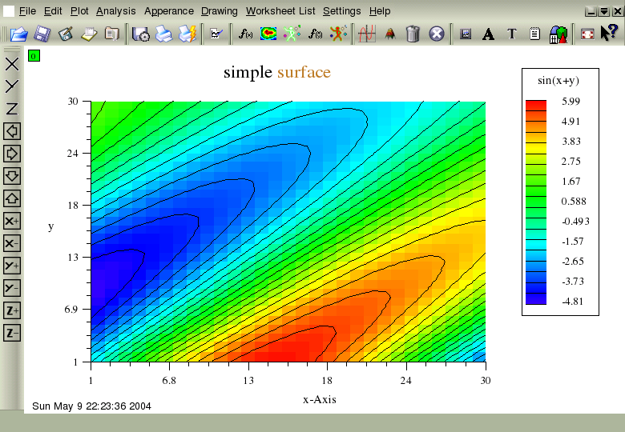Click the first f(x) function icon
The image size is (625, 432).
click(245, 34)
